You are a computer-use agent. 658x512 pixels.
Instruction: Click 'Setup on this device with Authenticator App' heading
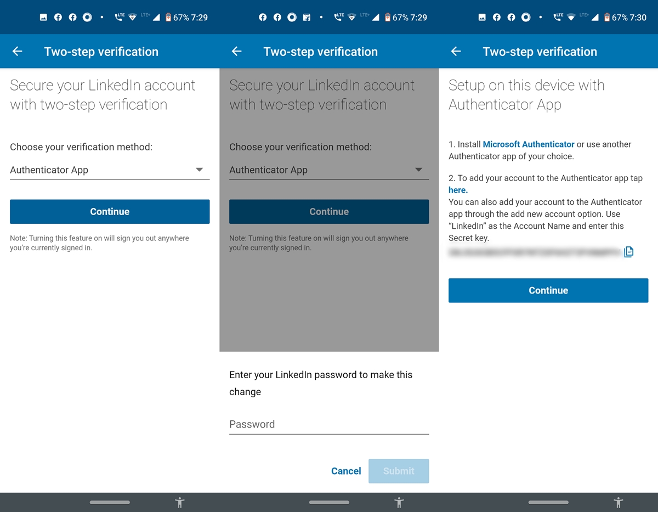tap(526, 95)
